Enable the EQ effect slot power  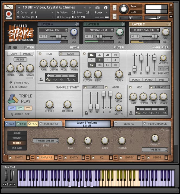point(93,158)
